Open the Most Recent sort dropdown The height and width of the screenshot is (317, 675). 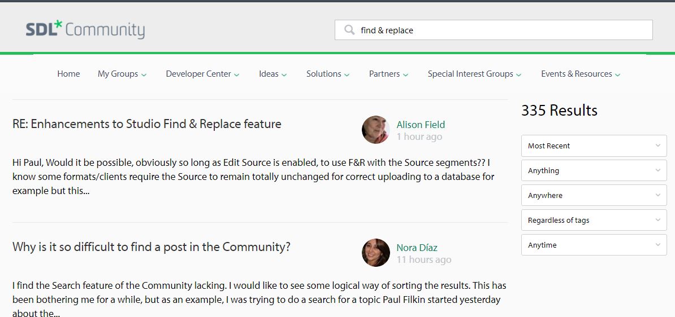coord(594,146)
